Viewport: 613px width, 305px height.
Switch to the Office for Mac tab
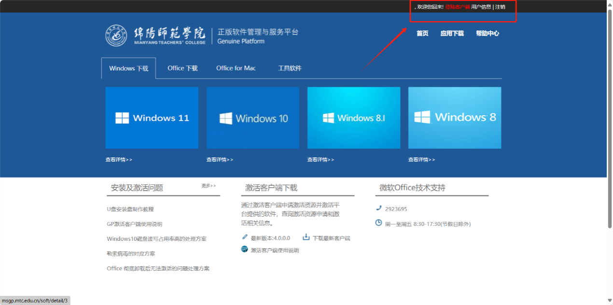coord(236,68)
